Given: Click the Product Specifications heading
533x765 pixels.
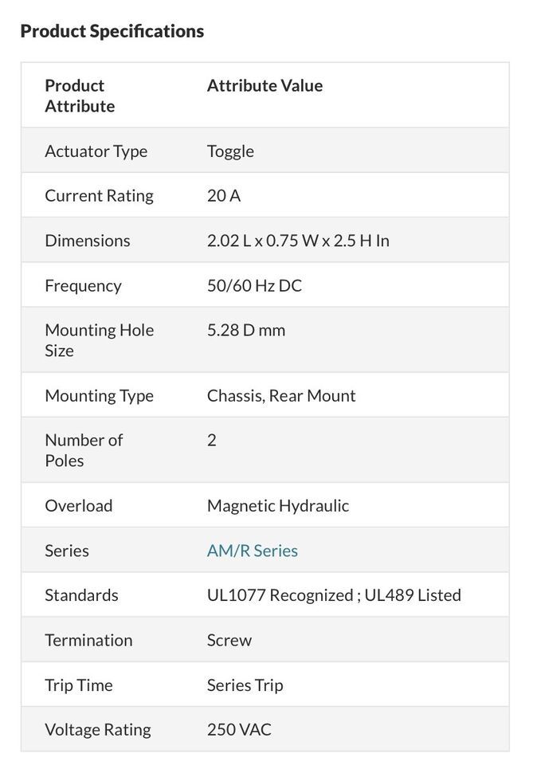Looking at the screenshot, I should pyautogui.click(x=112, y=31).
